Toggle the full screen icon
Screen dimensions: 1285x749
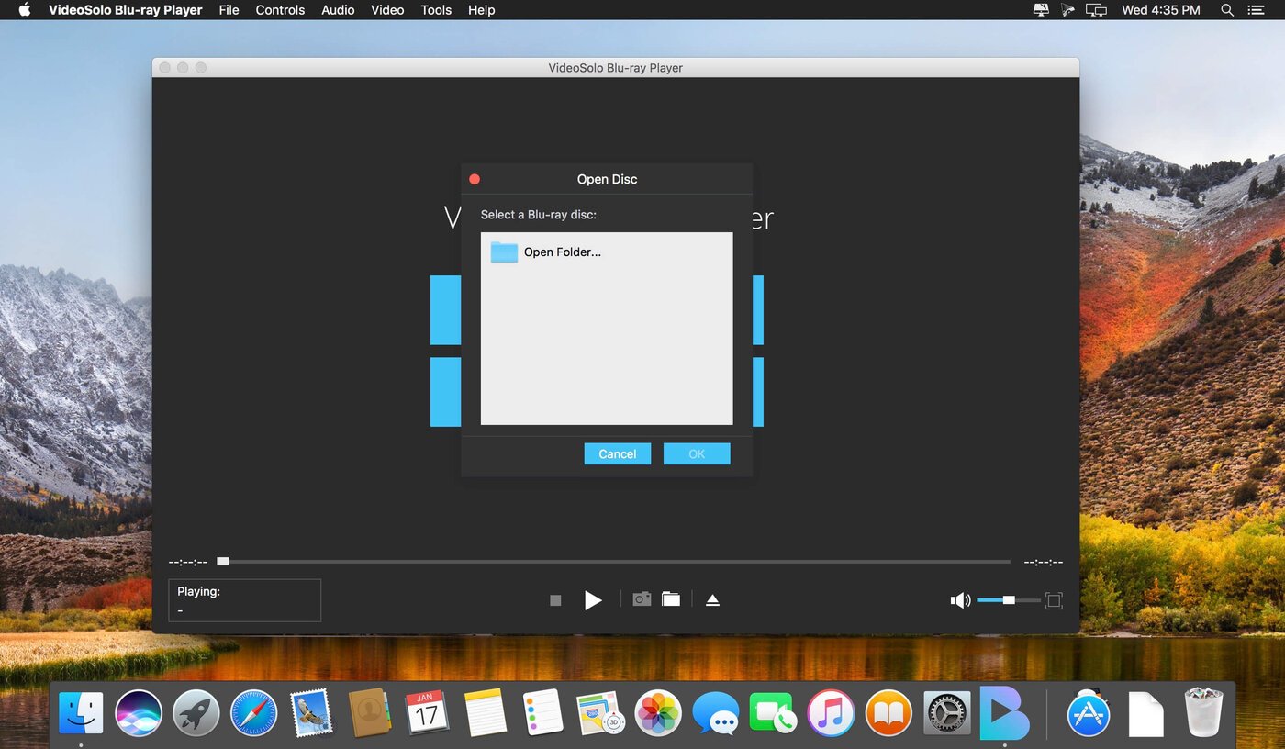(x=1054, y=600)
